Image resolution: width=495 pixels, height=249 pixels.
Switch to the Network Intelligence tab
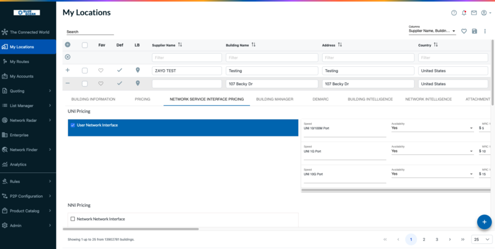(428, 99)
